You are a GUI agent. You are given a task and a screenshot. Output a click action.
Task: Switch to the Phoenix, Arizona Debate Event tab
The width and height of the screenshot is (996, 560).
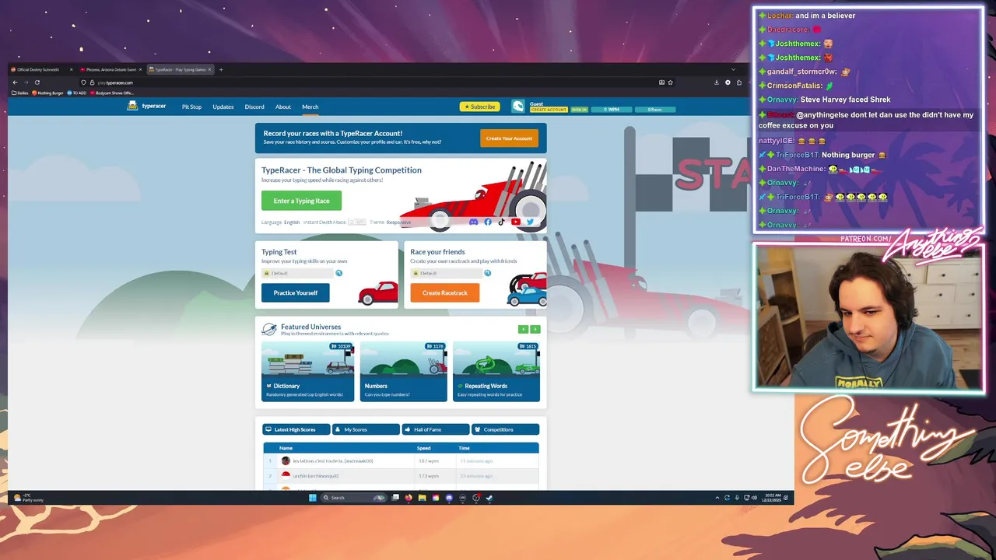[x=110, y=69]
